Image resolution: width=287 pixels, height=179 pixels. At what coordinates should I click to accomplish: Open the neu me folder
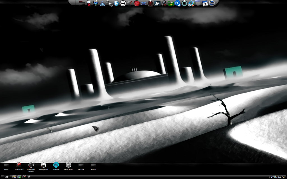81,166
